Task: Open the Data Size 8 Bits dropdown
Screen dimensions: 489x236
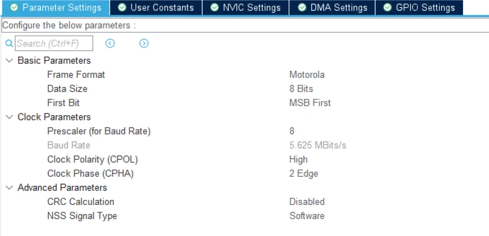Action: (301, 89)
